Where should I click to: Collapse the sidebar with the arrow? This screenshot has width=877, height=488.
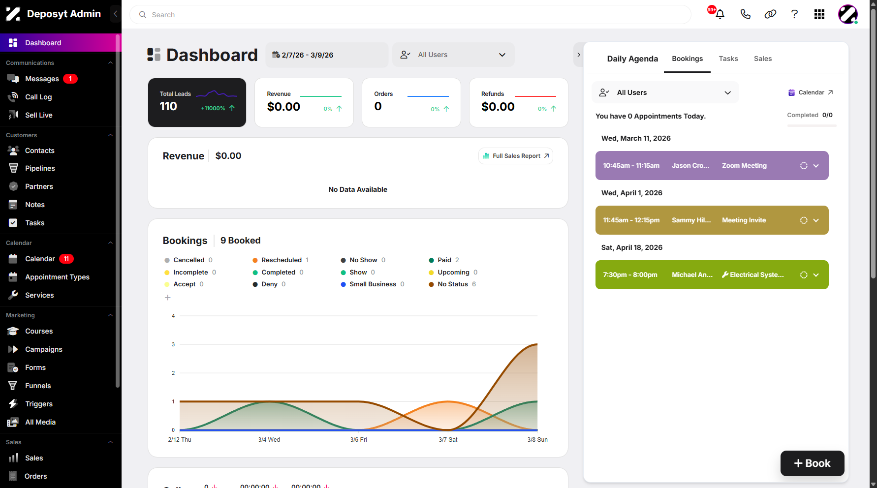115,14
